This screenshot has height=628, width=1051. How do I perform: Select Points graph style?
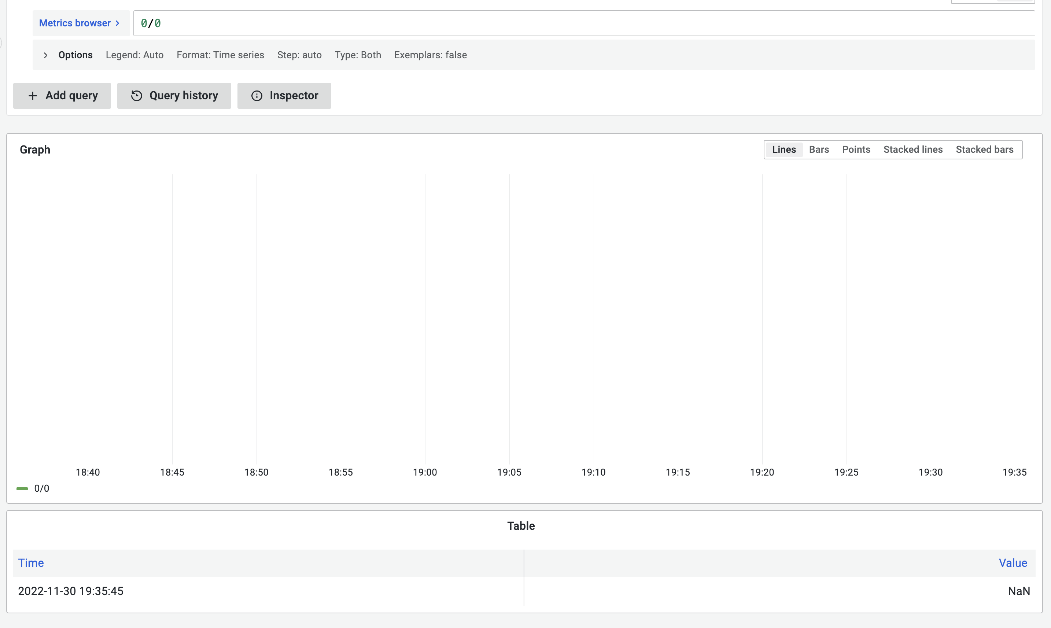855,149
